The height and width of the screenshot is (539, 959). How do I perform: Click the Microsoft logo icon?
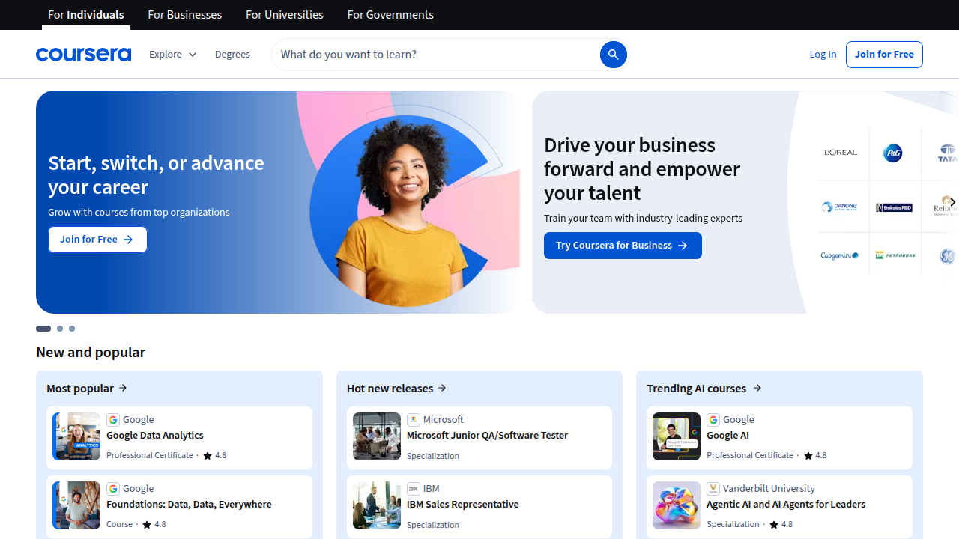click(414, 420)
